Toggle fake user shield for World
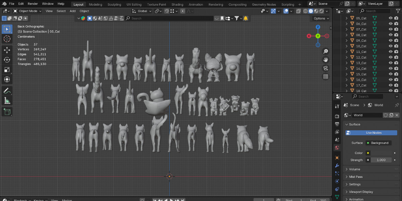Image resolution: width=402 pixels, height=201 pixels. pyautogui.click(x=386, y=115)
